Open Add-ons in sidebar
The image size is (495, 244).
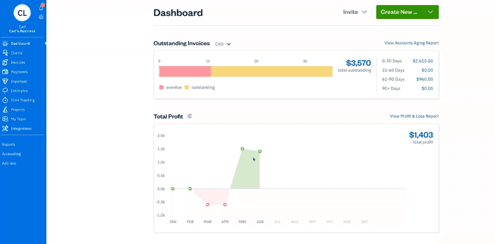9,164
